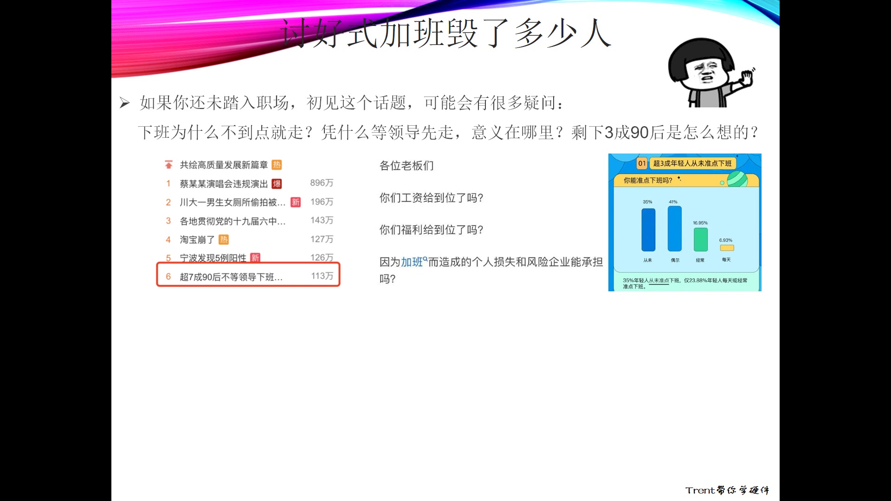The height and width of the screenshot is (501, 891).
Task: Open hot topic 超7成90后不等领导下班…
Action: 231,277
